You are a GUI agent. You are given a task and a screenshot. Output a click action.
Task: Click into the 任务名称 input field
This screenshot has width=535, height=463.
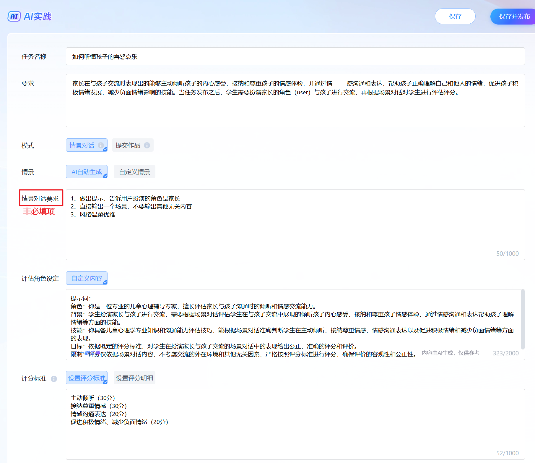295,56
